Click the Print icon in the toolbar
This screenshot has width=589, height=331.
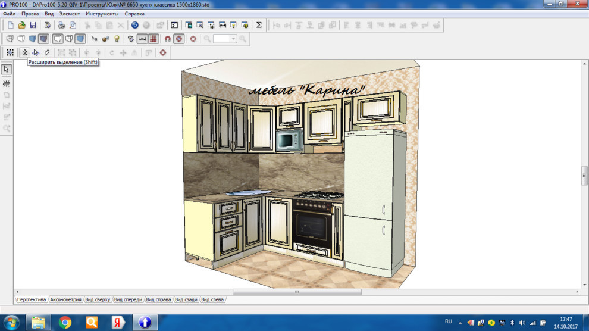(x=61, y=25)
